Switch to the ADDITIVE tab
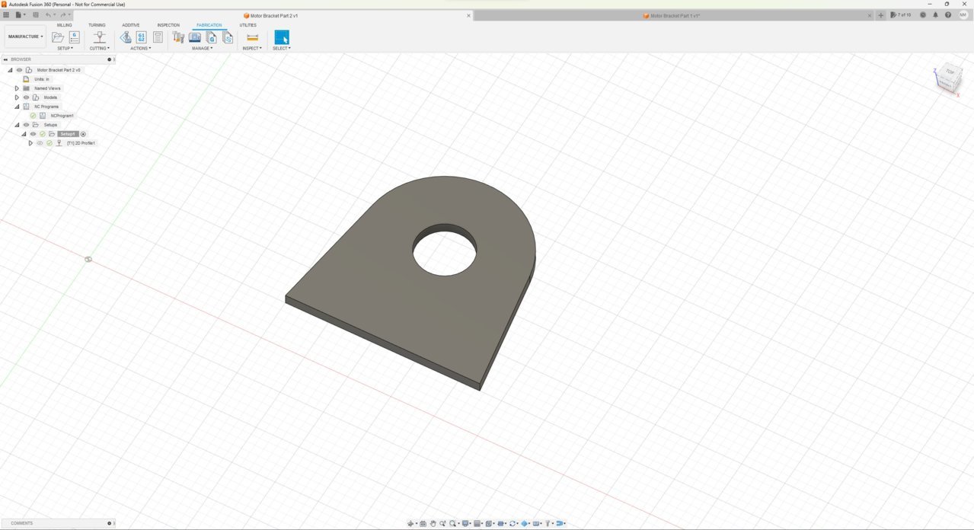 coord(131,25)
